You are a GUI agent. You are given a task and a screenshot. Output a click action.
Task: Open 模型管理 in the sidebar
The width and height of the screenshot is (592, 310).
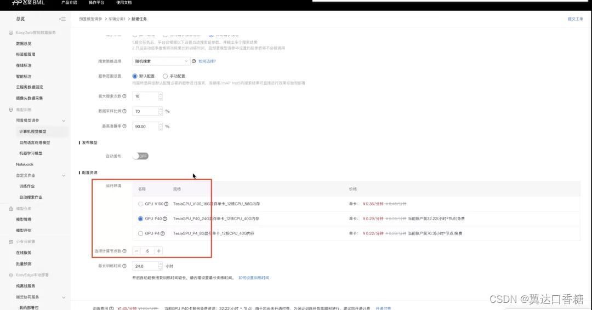(24, 220)
